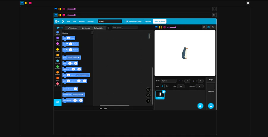The height and width of the screenshot is (137, 268).
Task: Show the sprite with the eye button
Action: [162, 86]
